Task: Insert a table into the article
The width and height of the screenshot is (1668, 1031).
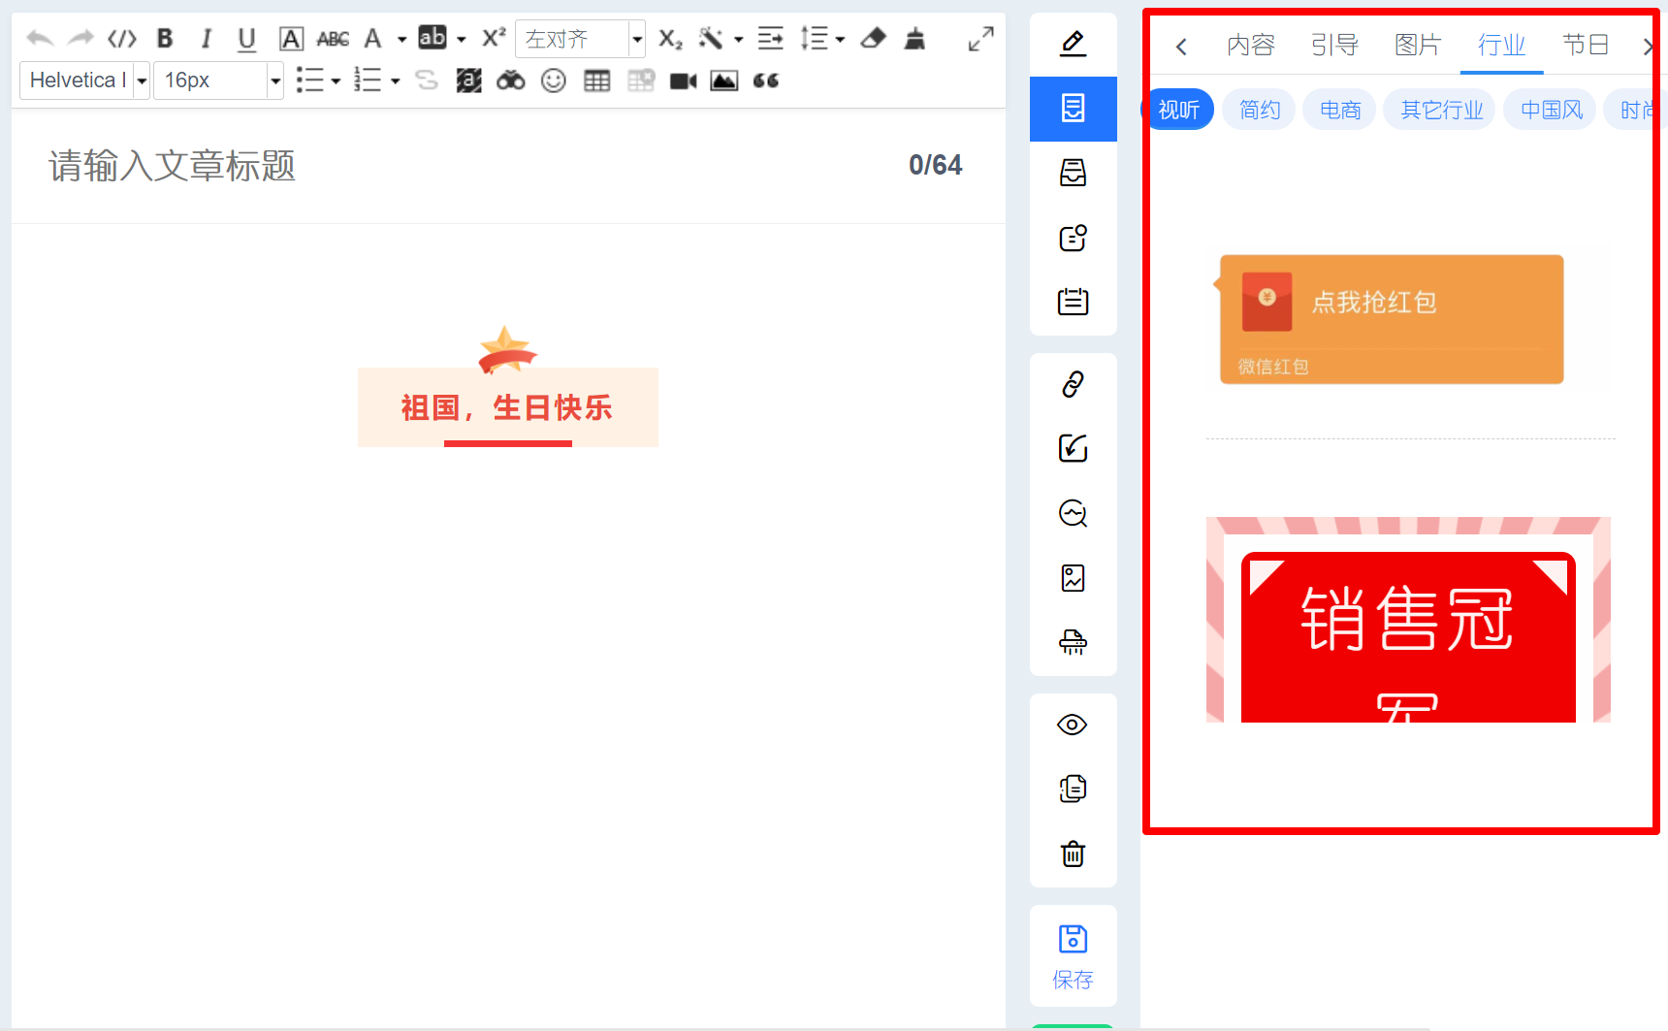Action: [596, 81]
